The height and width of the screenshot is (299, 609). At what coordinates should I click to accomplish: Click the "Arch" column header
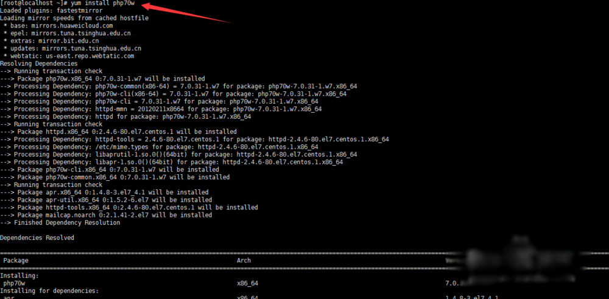click(x=244, y=261)
